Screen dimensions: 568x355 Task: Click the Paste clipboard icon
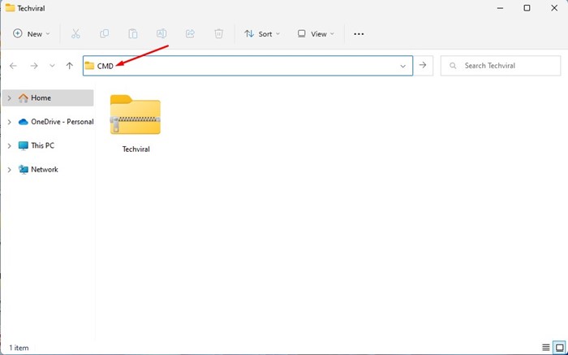pyautogui.click(x=132, y=34)
